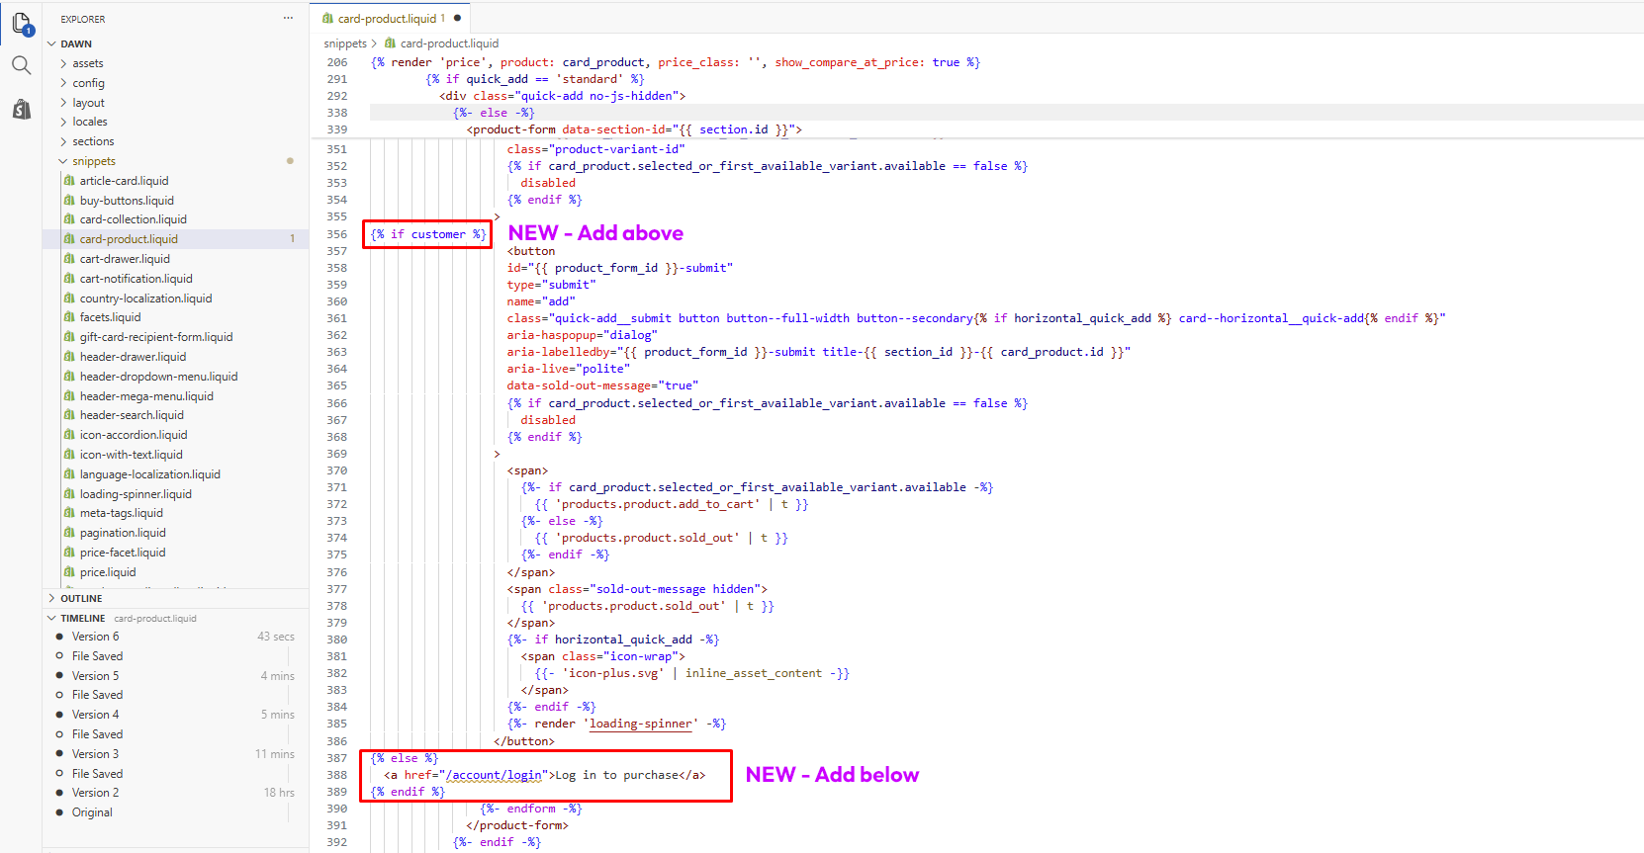The height and width of the screenshot is (853, 1644).
Task: Open country-localization.liquid file
Action: pyautogui.click(x=145, y=299)
